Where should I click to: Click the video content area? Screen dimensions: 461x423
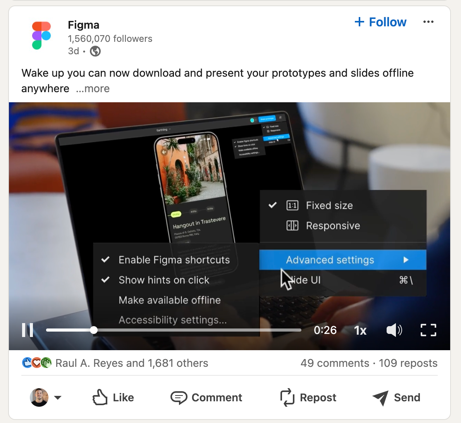(x=229, y=226)
